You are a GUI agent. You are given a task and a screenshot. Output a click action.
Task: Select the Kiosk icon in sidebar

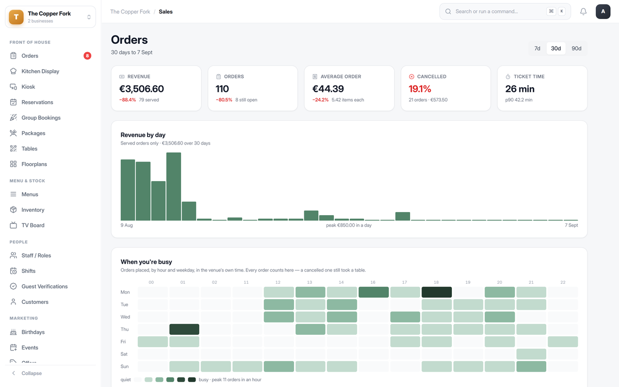pos(13,87)
